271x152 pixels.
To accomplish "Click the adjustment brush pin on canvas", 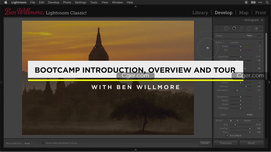I will [208, 48].
